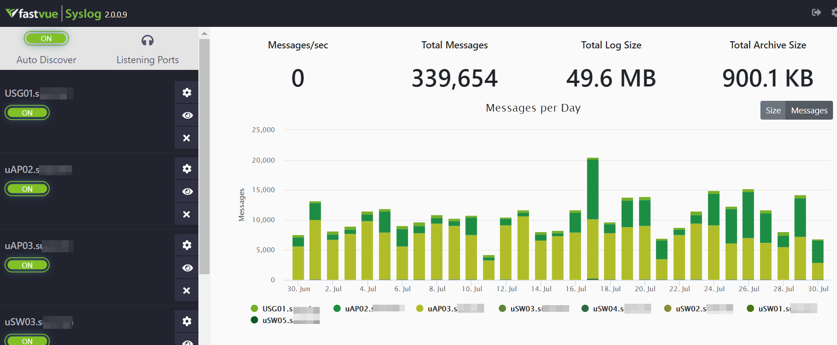Click the Listening Ports headphones icon

pos(147,41)
